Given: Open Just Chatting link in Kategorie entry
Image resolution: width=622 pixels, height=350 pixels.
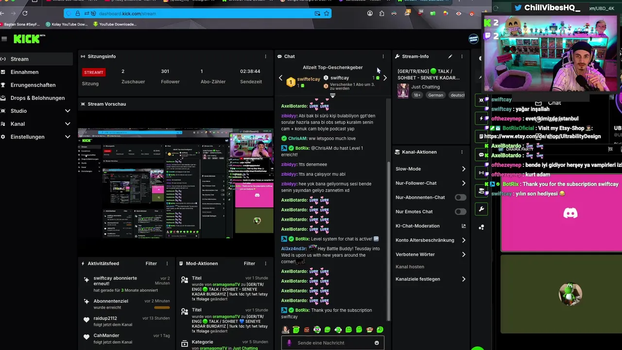Looking at the screenshot, I should tap(245, 348).
